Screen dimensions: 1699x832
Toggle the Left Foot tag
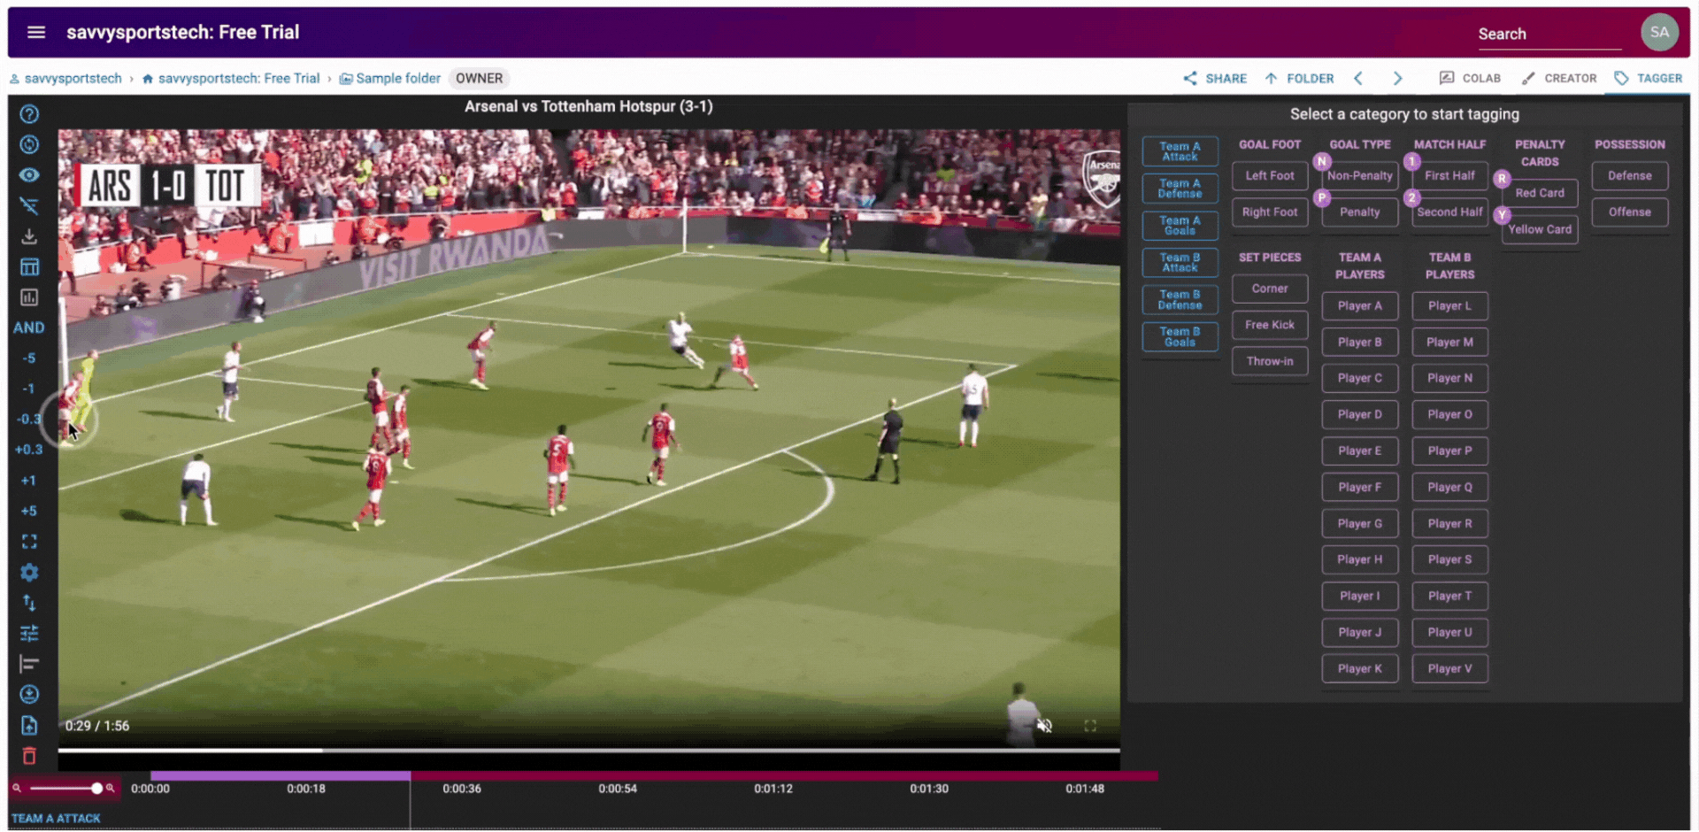[x=1270, y=176]
